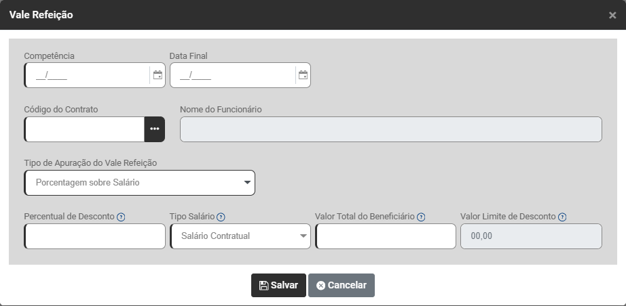626x306 pixels.
Task: Click the Valor Limite de Desconto field
Action: [531, 236]
